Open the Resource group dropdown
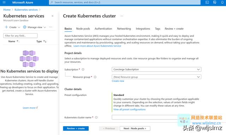226x135 pixels. tap(156, 77)
